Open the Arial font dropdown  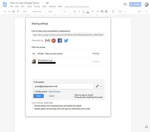(x=54, y=12)
